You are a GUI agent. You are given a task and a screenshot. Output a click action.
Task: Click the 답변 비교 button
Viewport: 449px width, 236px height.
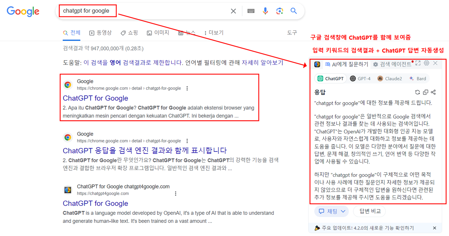370,211
